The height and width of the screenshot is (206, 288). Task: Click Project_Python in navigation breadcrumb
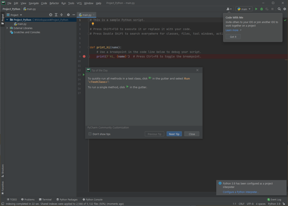(x=11, y=9)
